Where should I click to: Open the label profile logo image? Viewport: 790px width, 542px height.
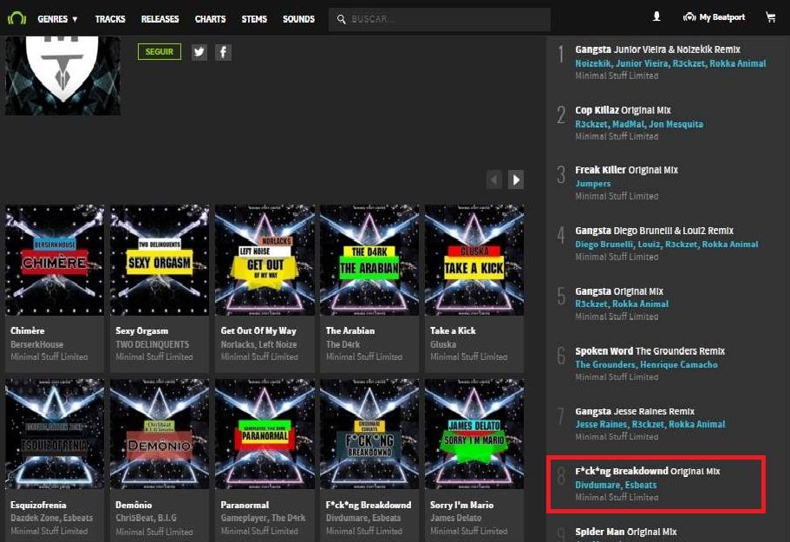63,75
